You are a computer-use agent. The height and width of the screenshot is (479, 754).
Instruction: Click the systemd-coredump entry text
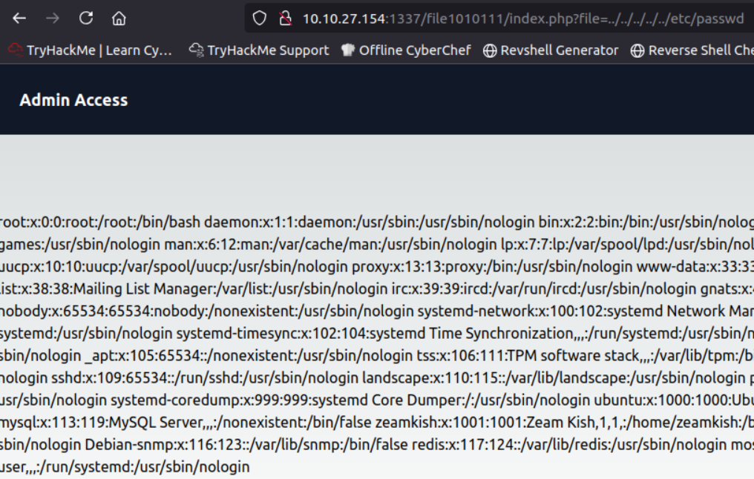pos(171,400)
